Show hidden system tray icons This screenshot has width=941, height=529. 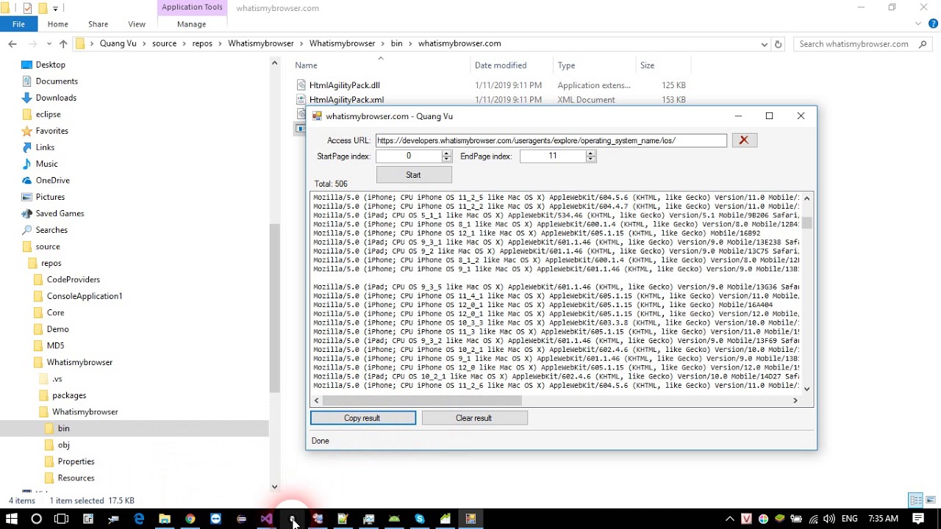730,519
